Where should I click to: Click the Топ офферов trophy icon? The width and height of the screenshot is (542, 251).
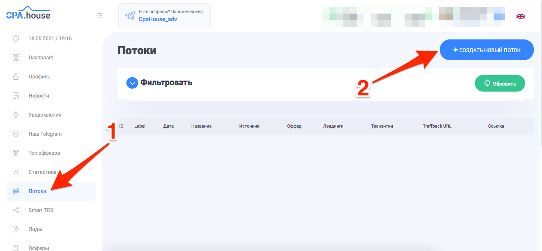click(x=16, y=153)
